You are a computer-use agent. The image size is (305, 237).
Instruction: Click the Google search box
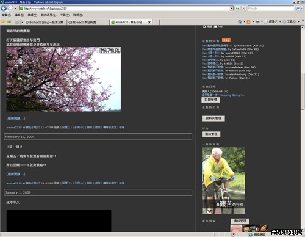[271, 9]
